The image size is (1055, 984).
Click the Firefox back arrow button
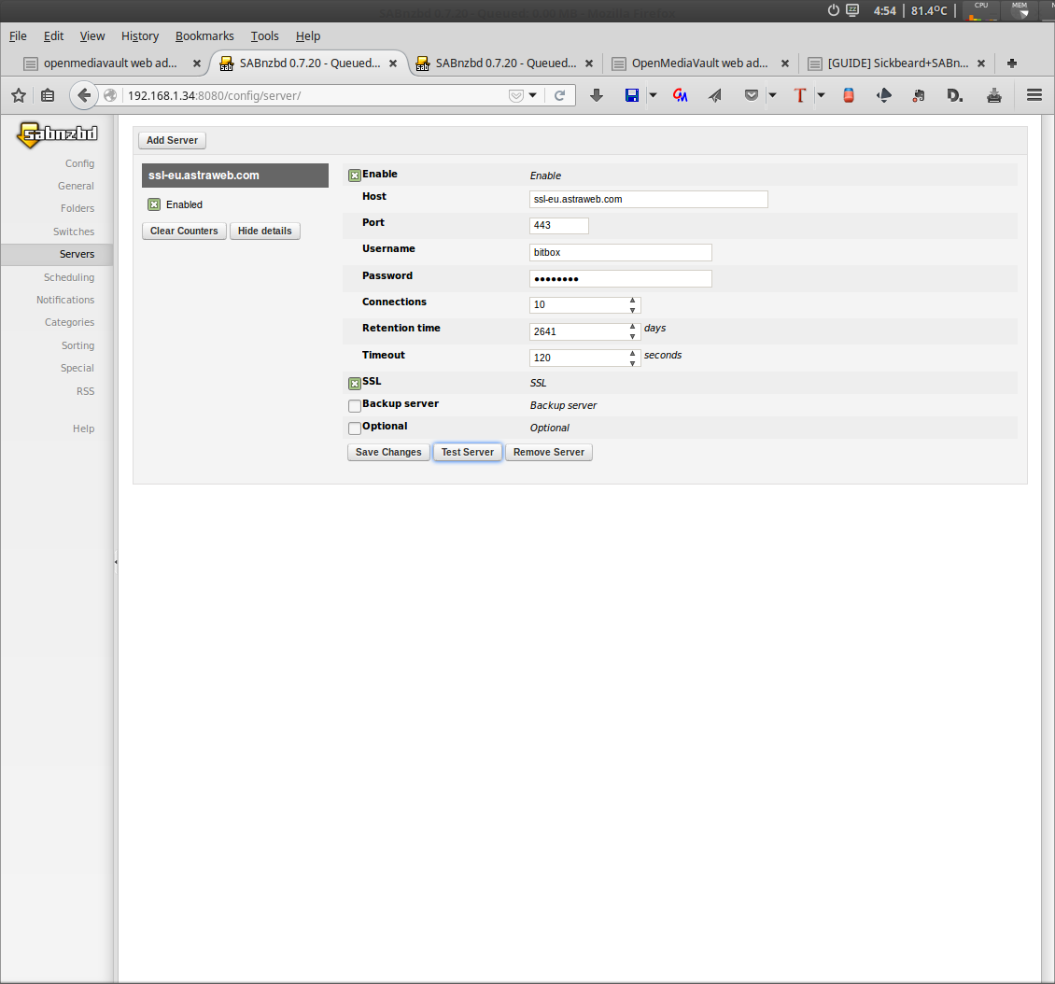pyautogui.click(x=84, y=95)
